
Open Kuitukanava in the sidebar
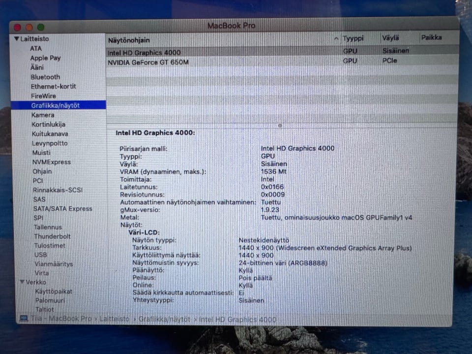[50, 134]
